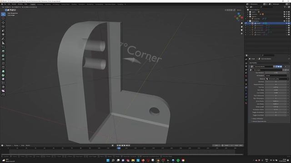Click the blue current-frame marker on timeline
Viewport: 291px width, 163px height.
pos(119,148)
